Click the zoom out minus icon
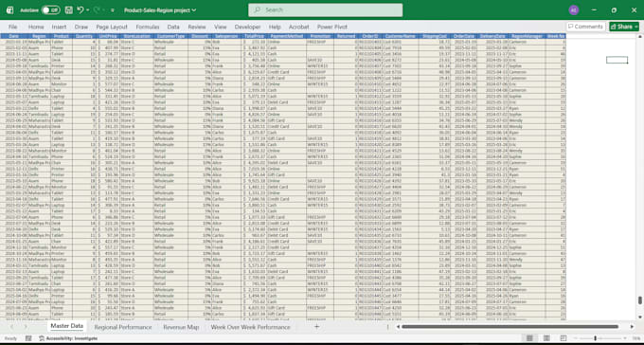Image resolution: width=644 pixels, height=345 pixels. point(576,338)
